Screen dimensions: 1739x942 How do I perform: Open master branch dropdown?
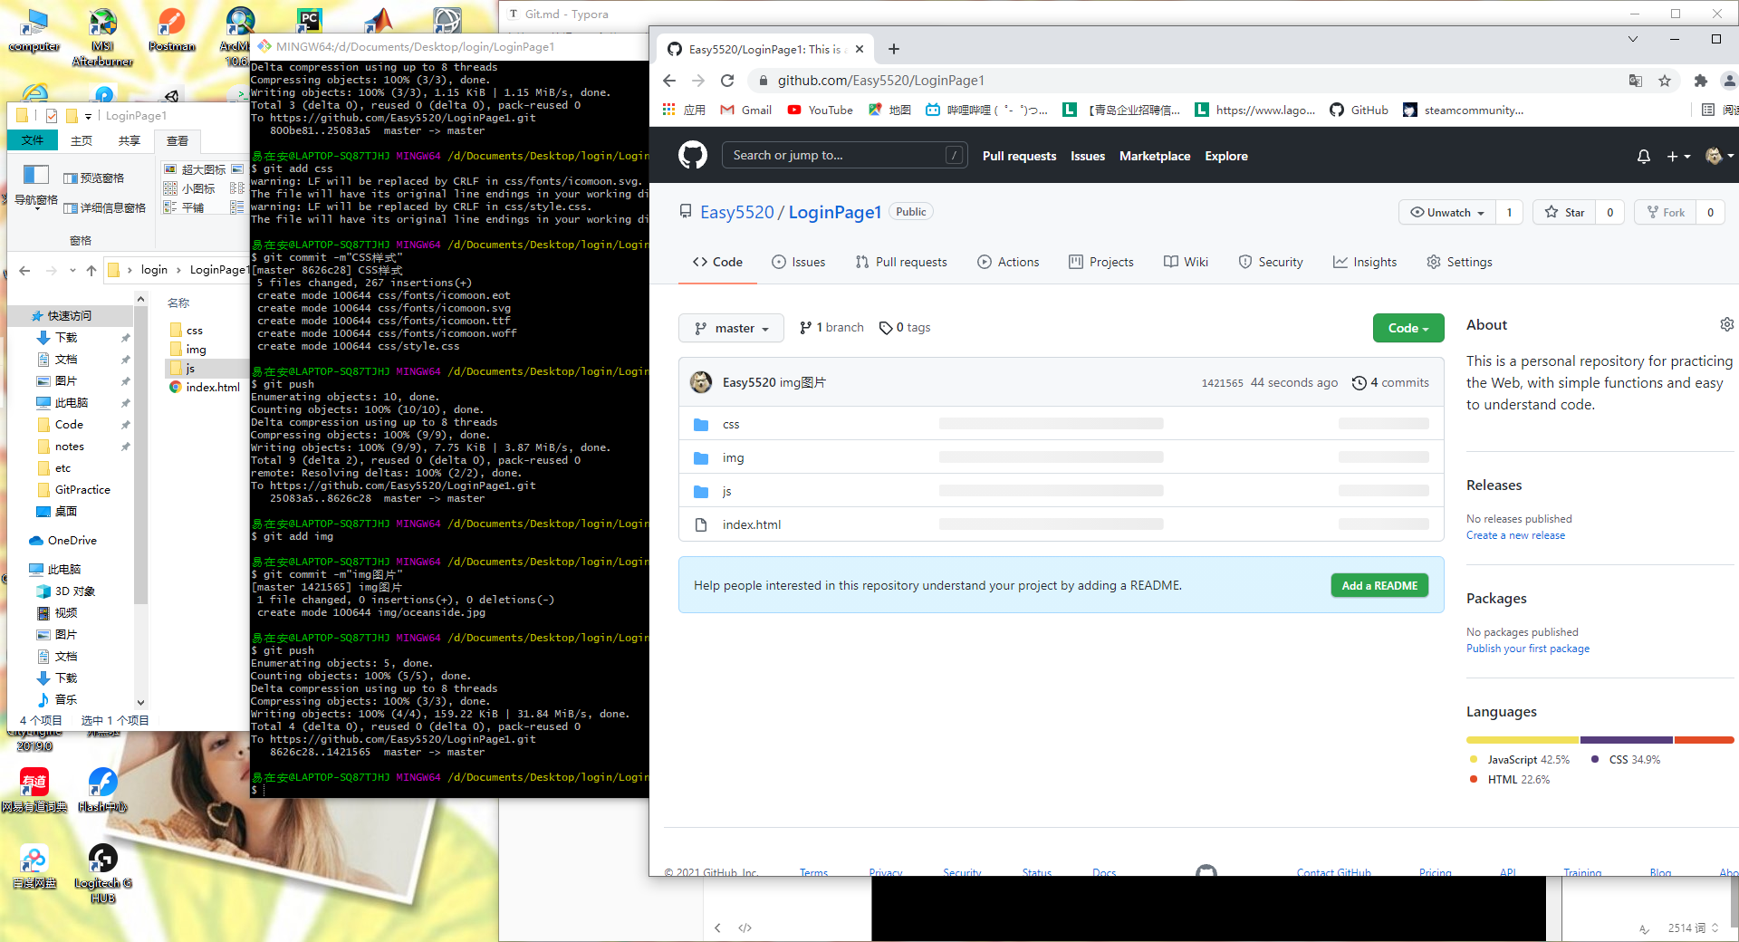coord(732,328)
